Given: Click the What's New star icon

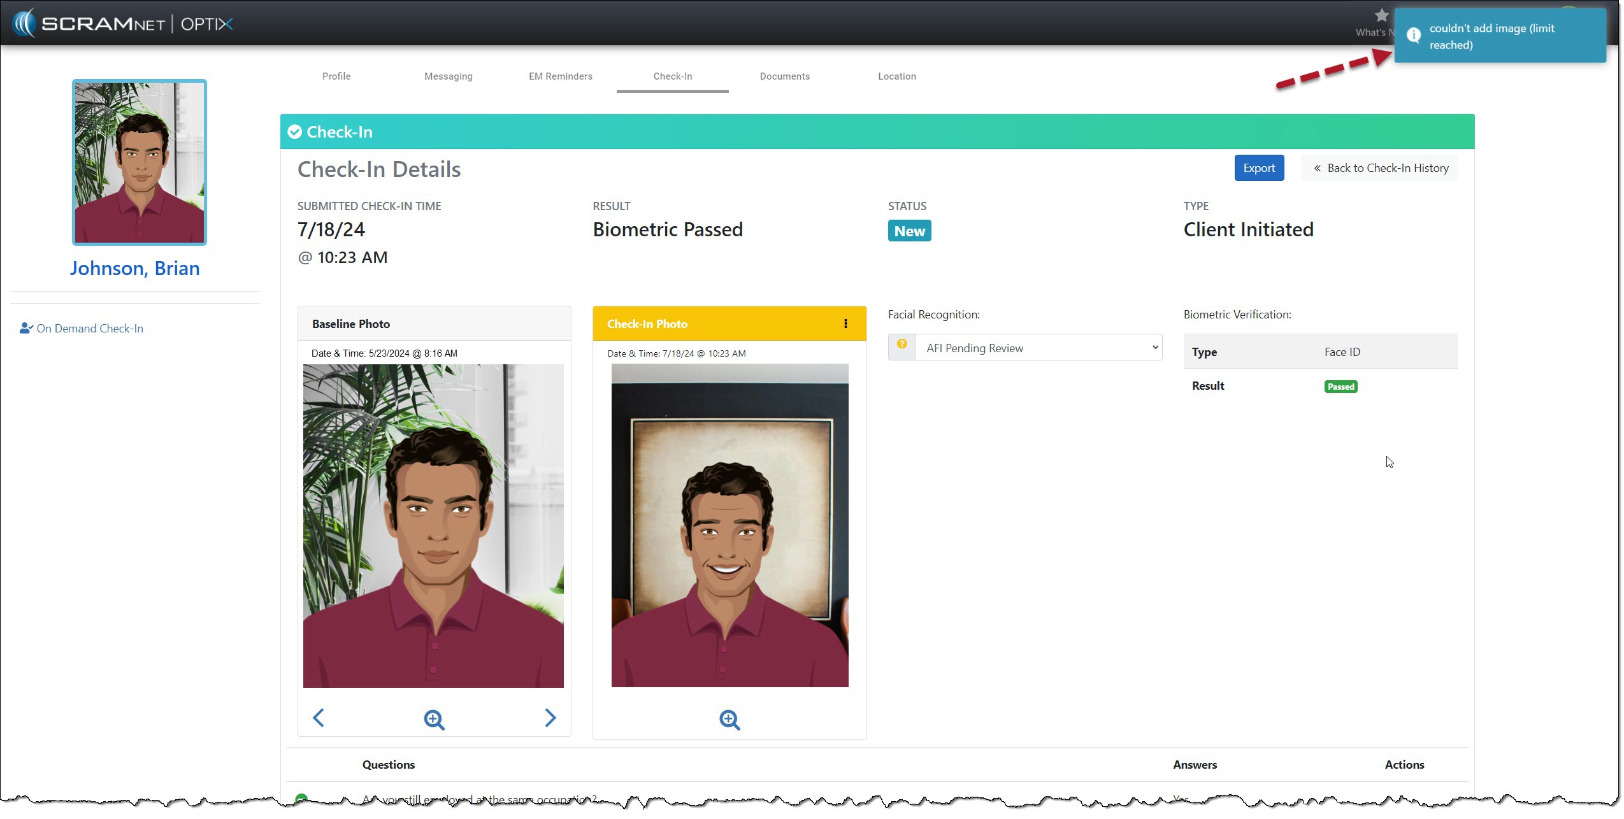Looking at the screenshot, I should pos(1381,16).
